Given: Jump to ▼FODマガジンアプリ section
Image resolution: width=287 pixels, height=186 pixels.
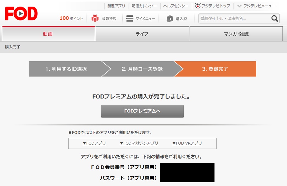Looking at the screenshot, I should [x=139, y=143].
